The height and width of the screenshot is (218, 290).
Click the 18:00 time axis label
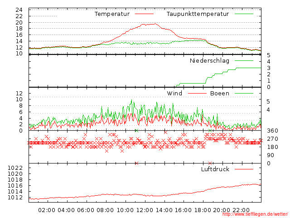[x=203, y=210]
